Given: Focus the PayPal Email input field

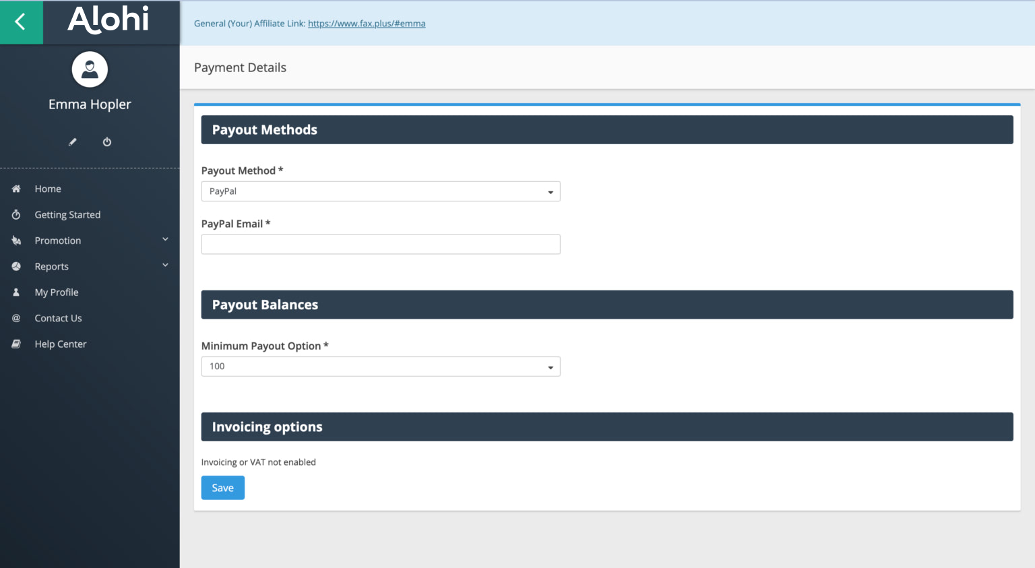Looking at the screenshot, I should click(x=380, y=245).
